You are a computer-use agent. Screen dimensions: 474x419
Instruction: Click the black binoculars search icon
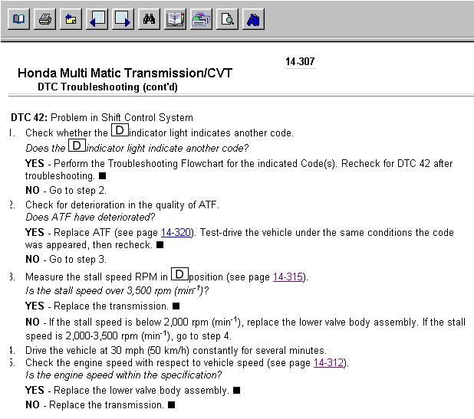(149, 19)
